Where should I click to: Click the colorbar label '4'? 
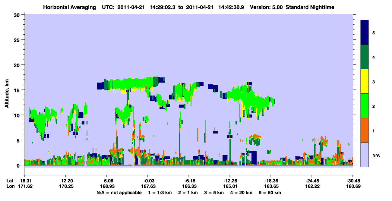click(x=374, y=57)
